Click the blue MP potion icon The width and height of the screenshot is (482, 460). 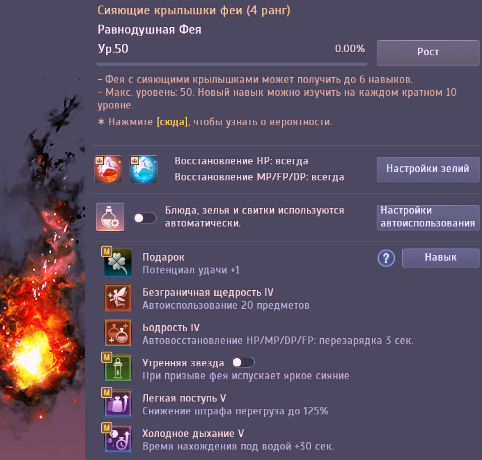pos(143,169)
